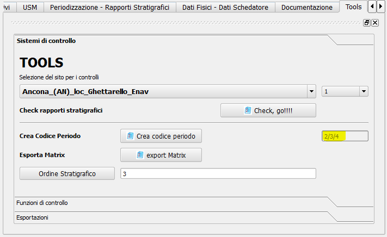Click the Crea codice periodo button
The width and height of the screenshot is (387, 237).
click(161, 136)
